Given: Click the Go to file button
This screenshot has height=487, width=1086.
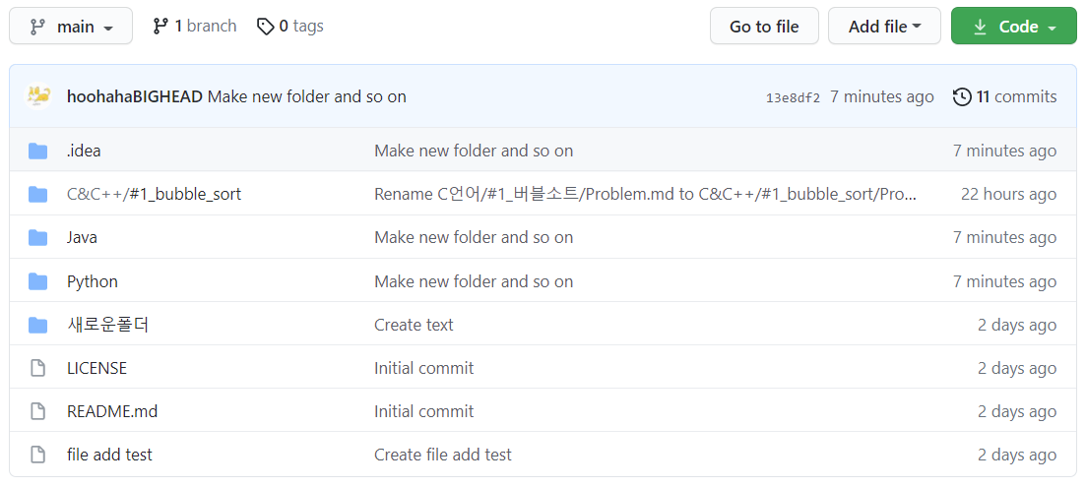Looking at the screenshot, I should click(764, 27).
